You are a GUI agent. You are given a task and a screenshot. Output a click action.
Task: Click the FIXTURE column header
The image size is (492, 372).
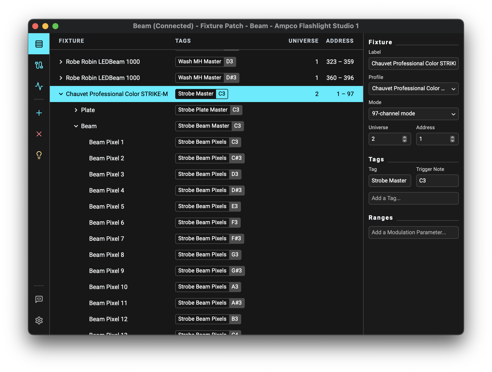[x=72, y=41]
